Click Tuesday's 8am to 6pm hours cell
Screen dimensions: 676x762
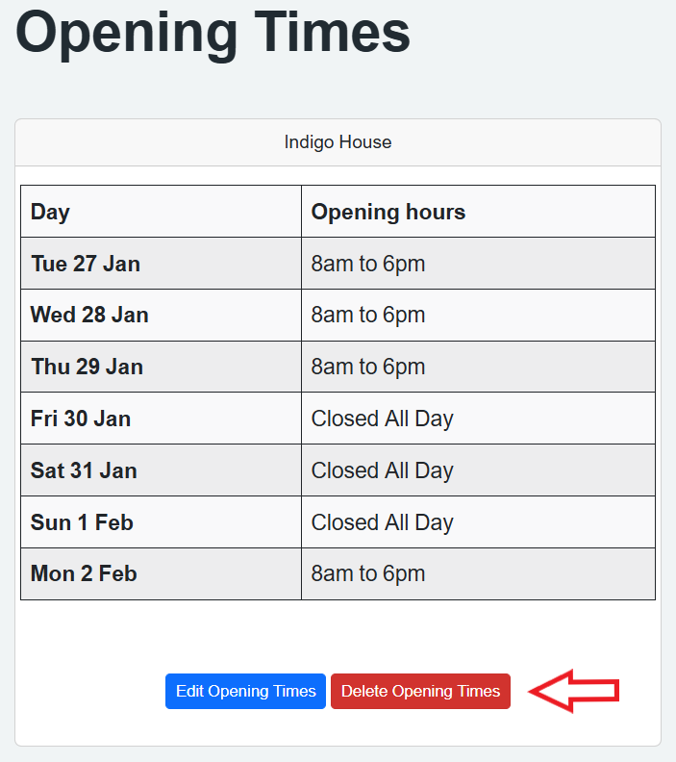click(x=368, y=264)
